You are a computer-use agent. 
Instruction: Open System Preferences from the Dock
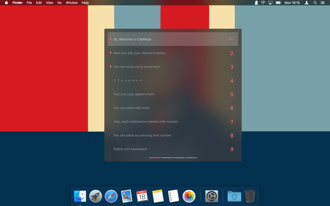212,196
